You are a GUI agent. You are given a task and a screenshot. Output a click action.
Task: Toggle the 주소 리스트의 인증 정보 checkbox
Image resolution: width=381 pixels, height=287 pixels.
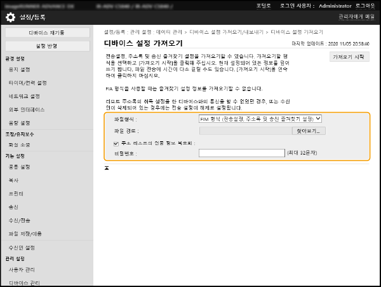[x=107, y=143]
